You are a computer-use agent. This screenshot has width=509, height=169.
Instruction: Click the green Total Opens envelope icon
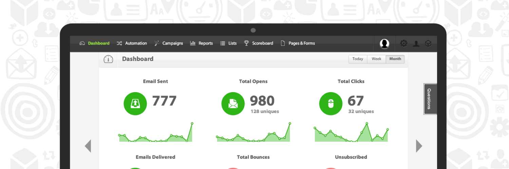[233, 104]
